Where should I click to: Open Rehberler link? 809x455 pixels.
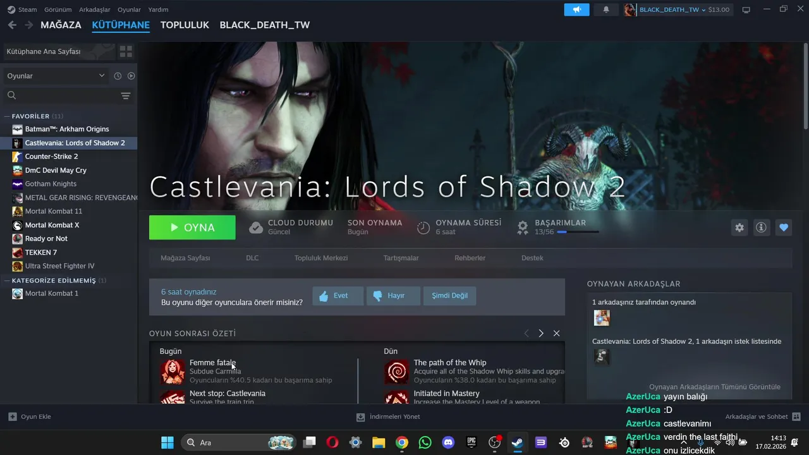point(470,258)
